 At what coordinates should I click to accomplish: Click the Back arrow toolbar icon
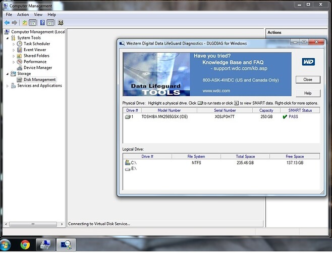point(7,23)
